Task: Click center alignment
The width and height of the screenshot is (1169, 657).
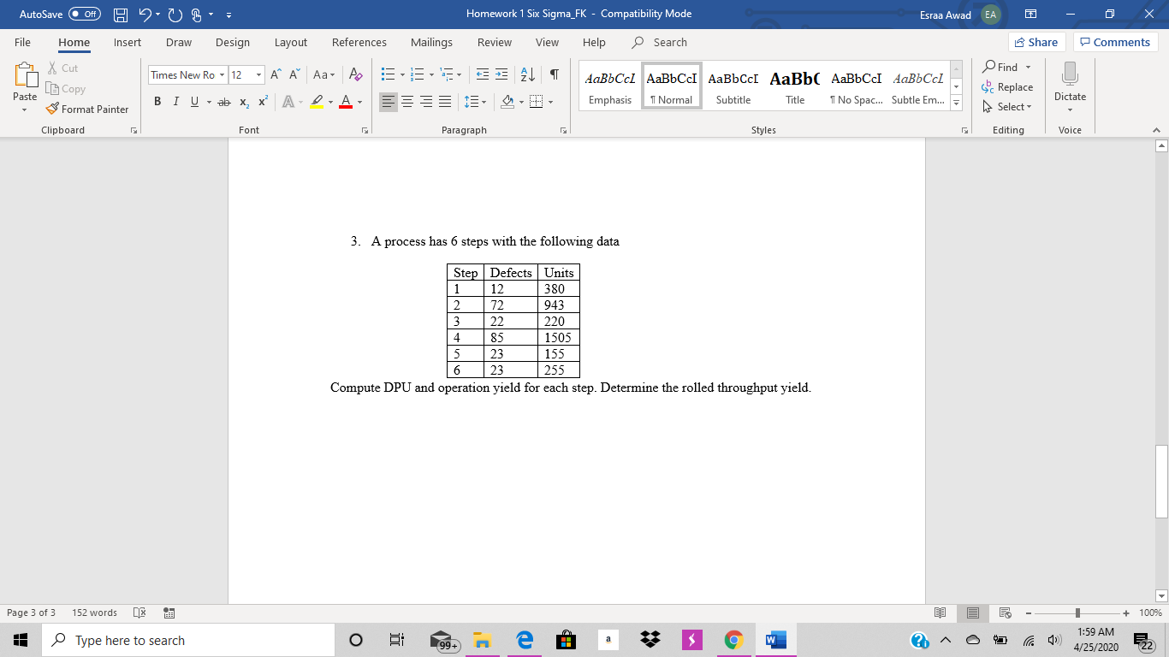Action: coord(406,101)
